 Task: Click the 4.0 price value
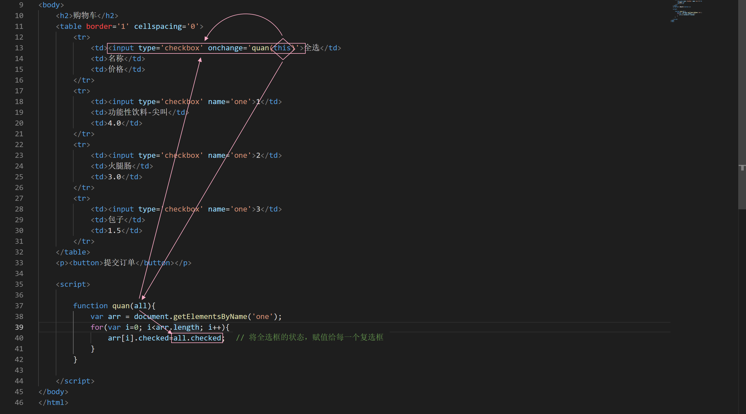coord(114,123)
